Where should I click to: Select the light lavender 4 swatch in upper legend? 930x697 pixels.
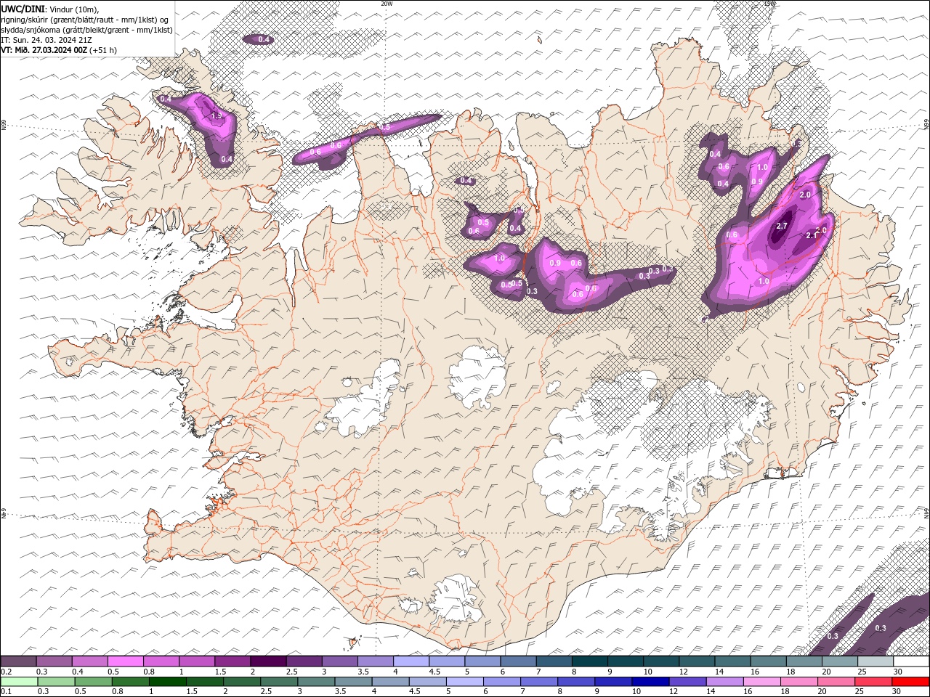411,661
